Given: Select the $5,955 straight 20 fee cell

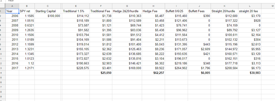Looking at the screenshot, I should (250, 49).
